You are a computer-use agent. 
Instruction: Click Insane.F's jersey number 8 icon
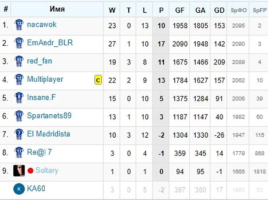tap(19, 98)
